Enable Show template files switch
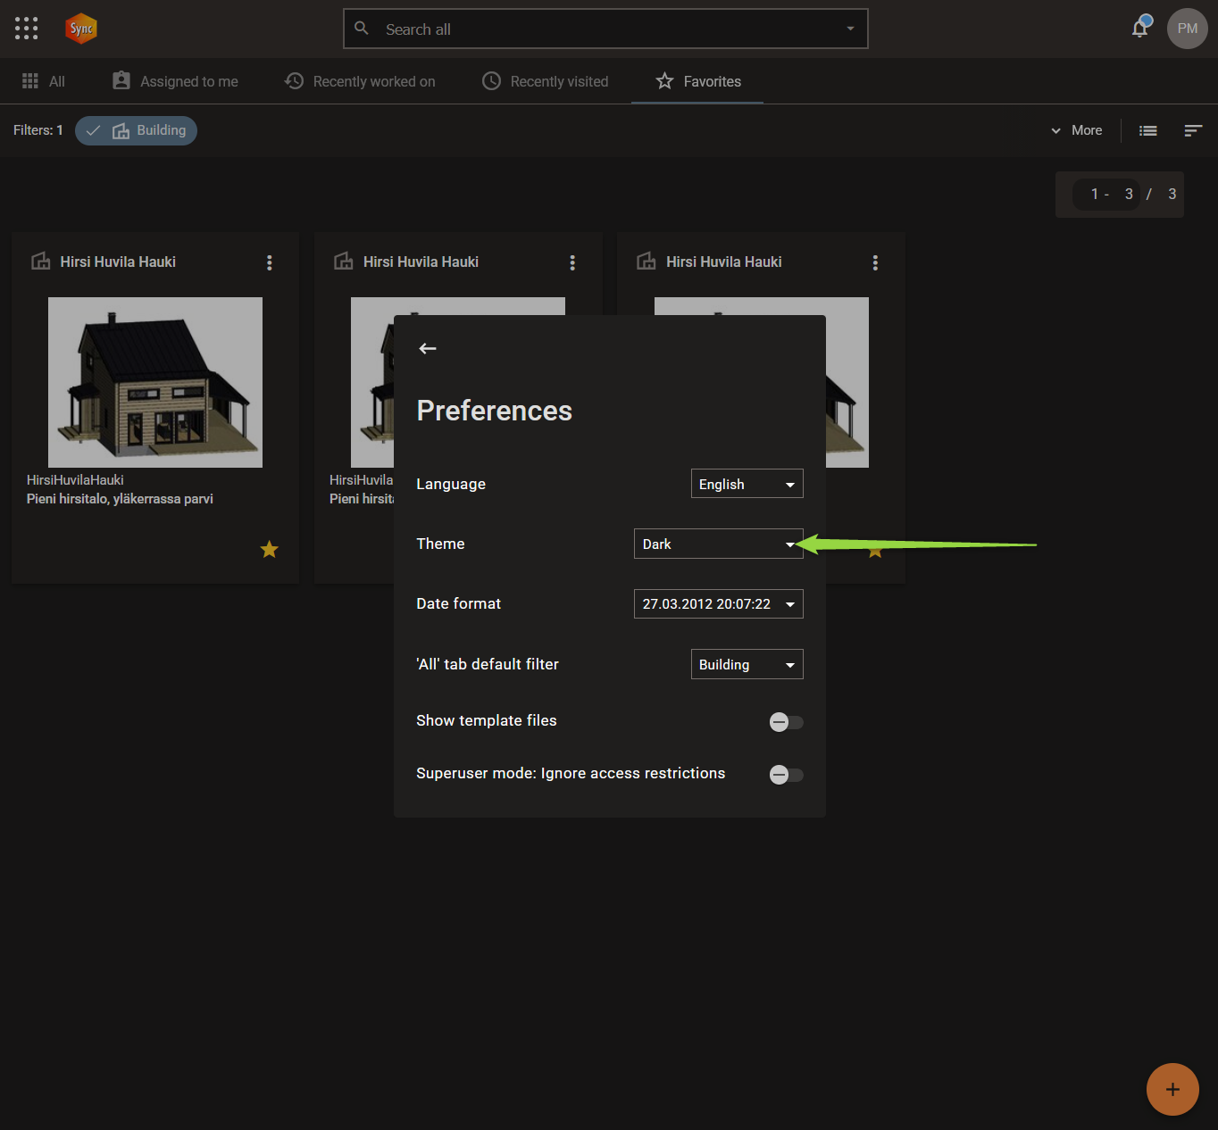The height and width of the screenshot is (1130, 1218). click(787, 722)
